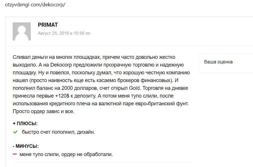Screen dimensions: 253x167
Task: Click the final sentence Просто ордер завис
Action: (x=44, y=111)
